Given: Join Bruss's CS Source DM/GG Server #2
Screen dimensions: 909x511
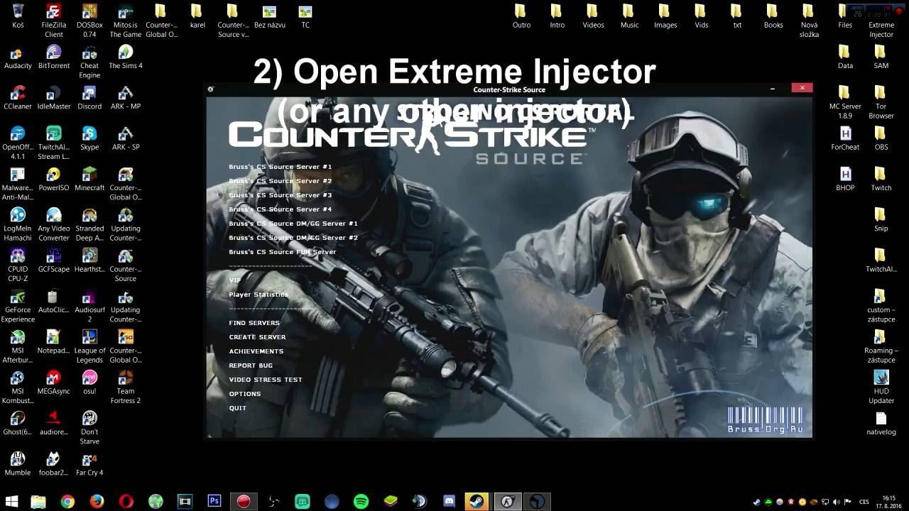Looking at the screenshot, I should (x=293, y=238).
